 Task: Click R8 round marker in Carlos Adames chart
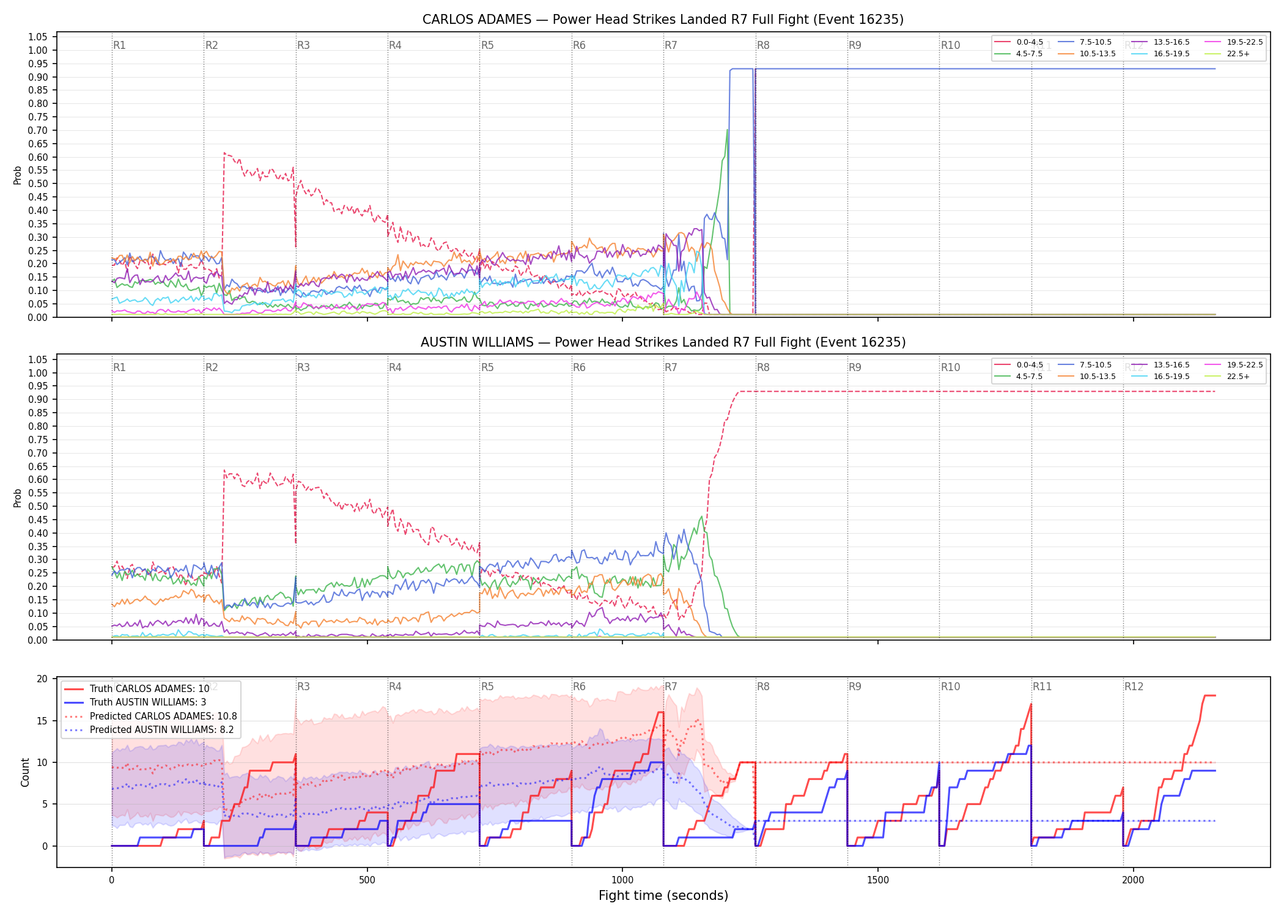click(763, 45)
